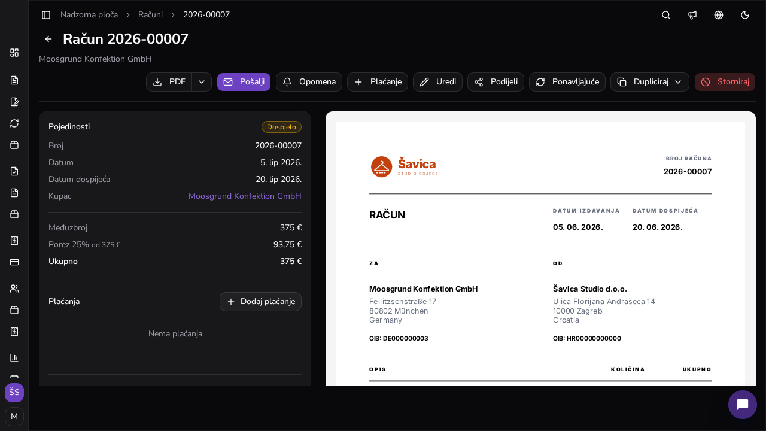Open the document-with-checkmark sidebar icon
The image size is (766, 431).
pyautogui.click(x=14, y=171)
